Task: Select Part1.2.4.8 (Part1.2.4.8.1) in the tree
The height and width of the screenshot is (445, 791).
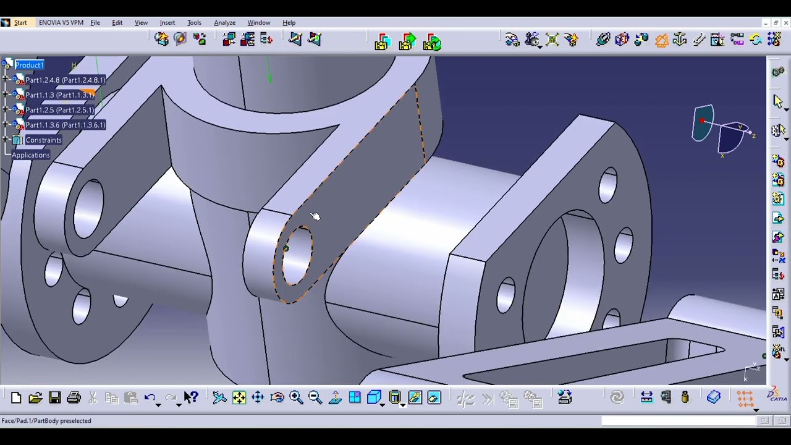Action: (x=65, y=80)
